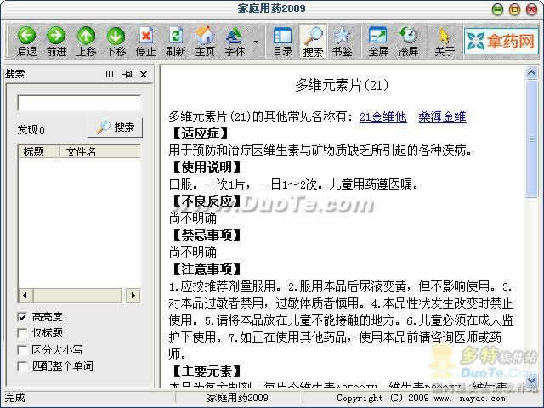Screen dimensions: 544x408
Task: Expand the font size dropdown arrow
Action: point(256,42)
